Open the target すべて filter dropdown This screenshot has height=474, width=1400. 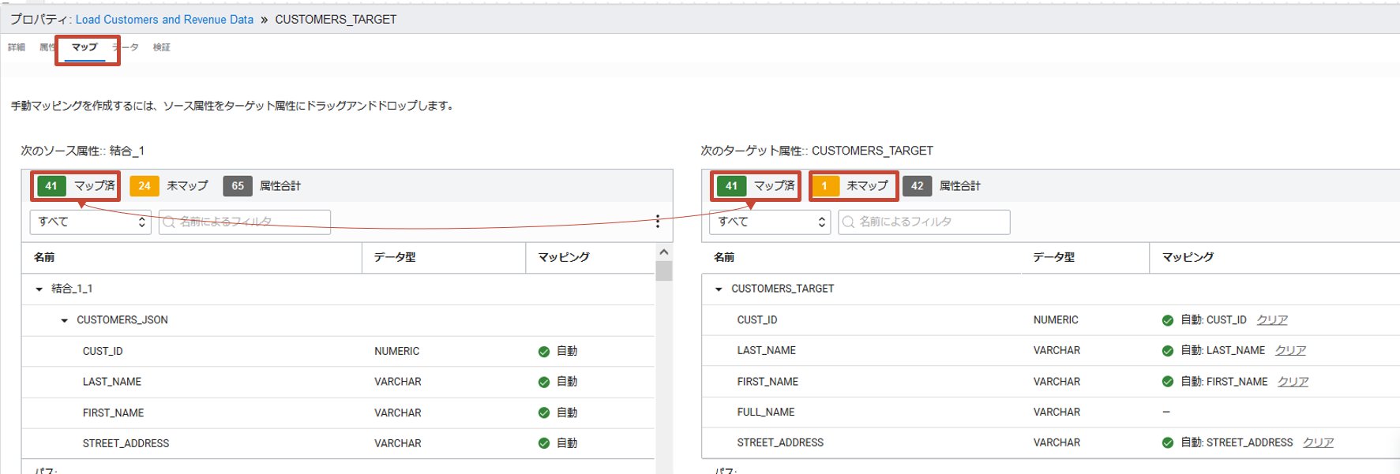pyautogui.click(x=770, y=222)
